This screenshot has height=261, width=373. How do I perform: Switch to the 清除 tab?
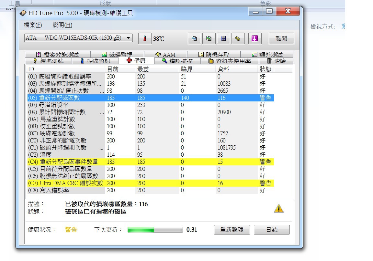click(x=276, y=61)
